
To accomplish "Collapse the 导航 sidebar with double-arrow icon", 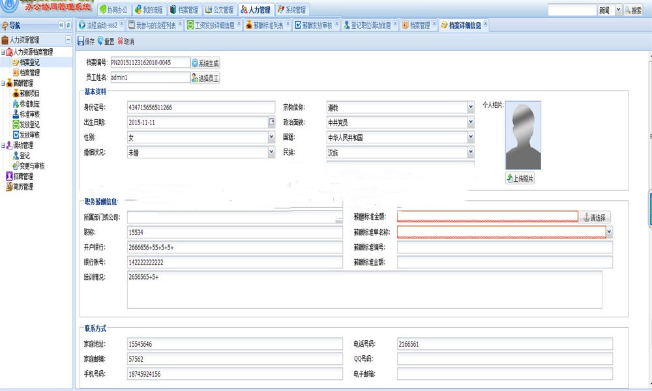I will 61,25.
